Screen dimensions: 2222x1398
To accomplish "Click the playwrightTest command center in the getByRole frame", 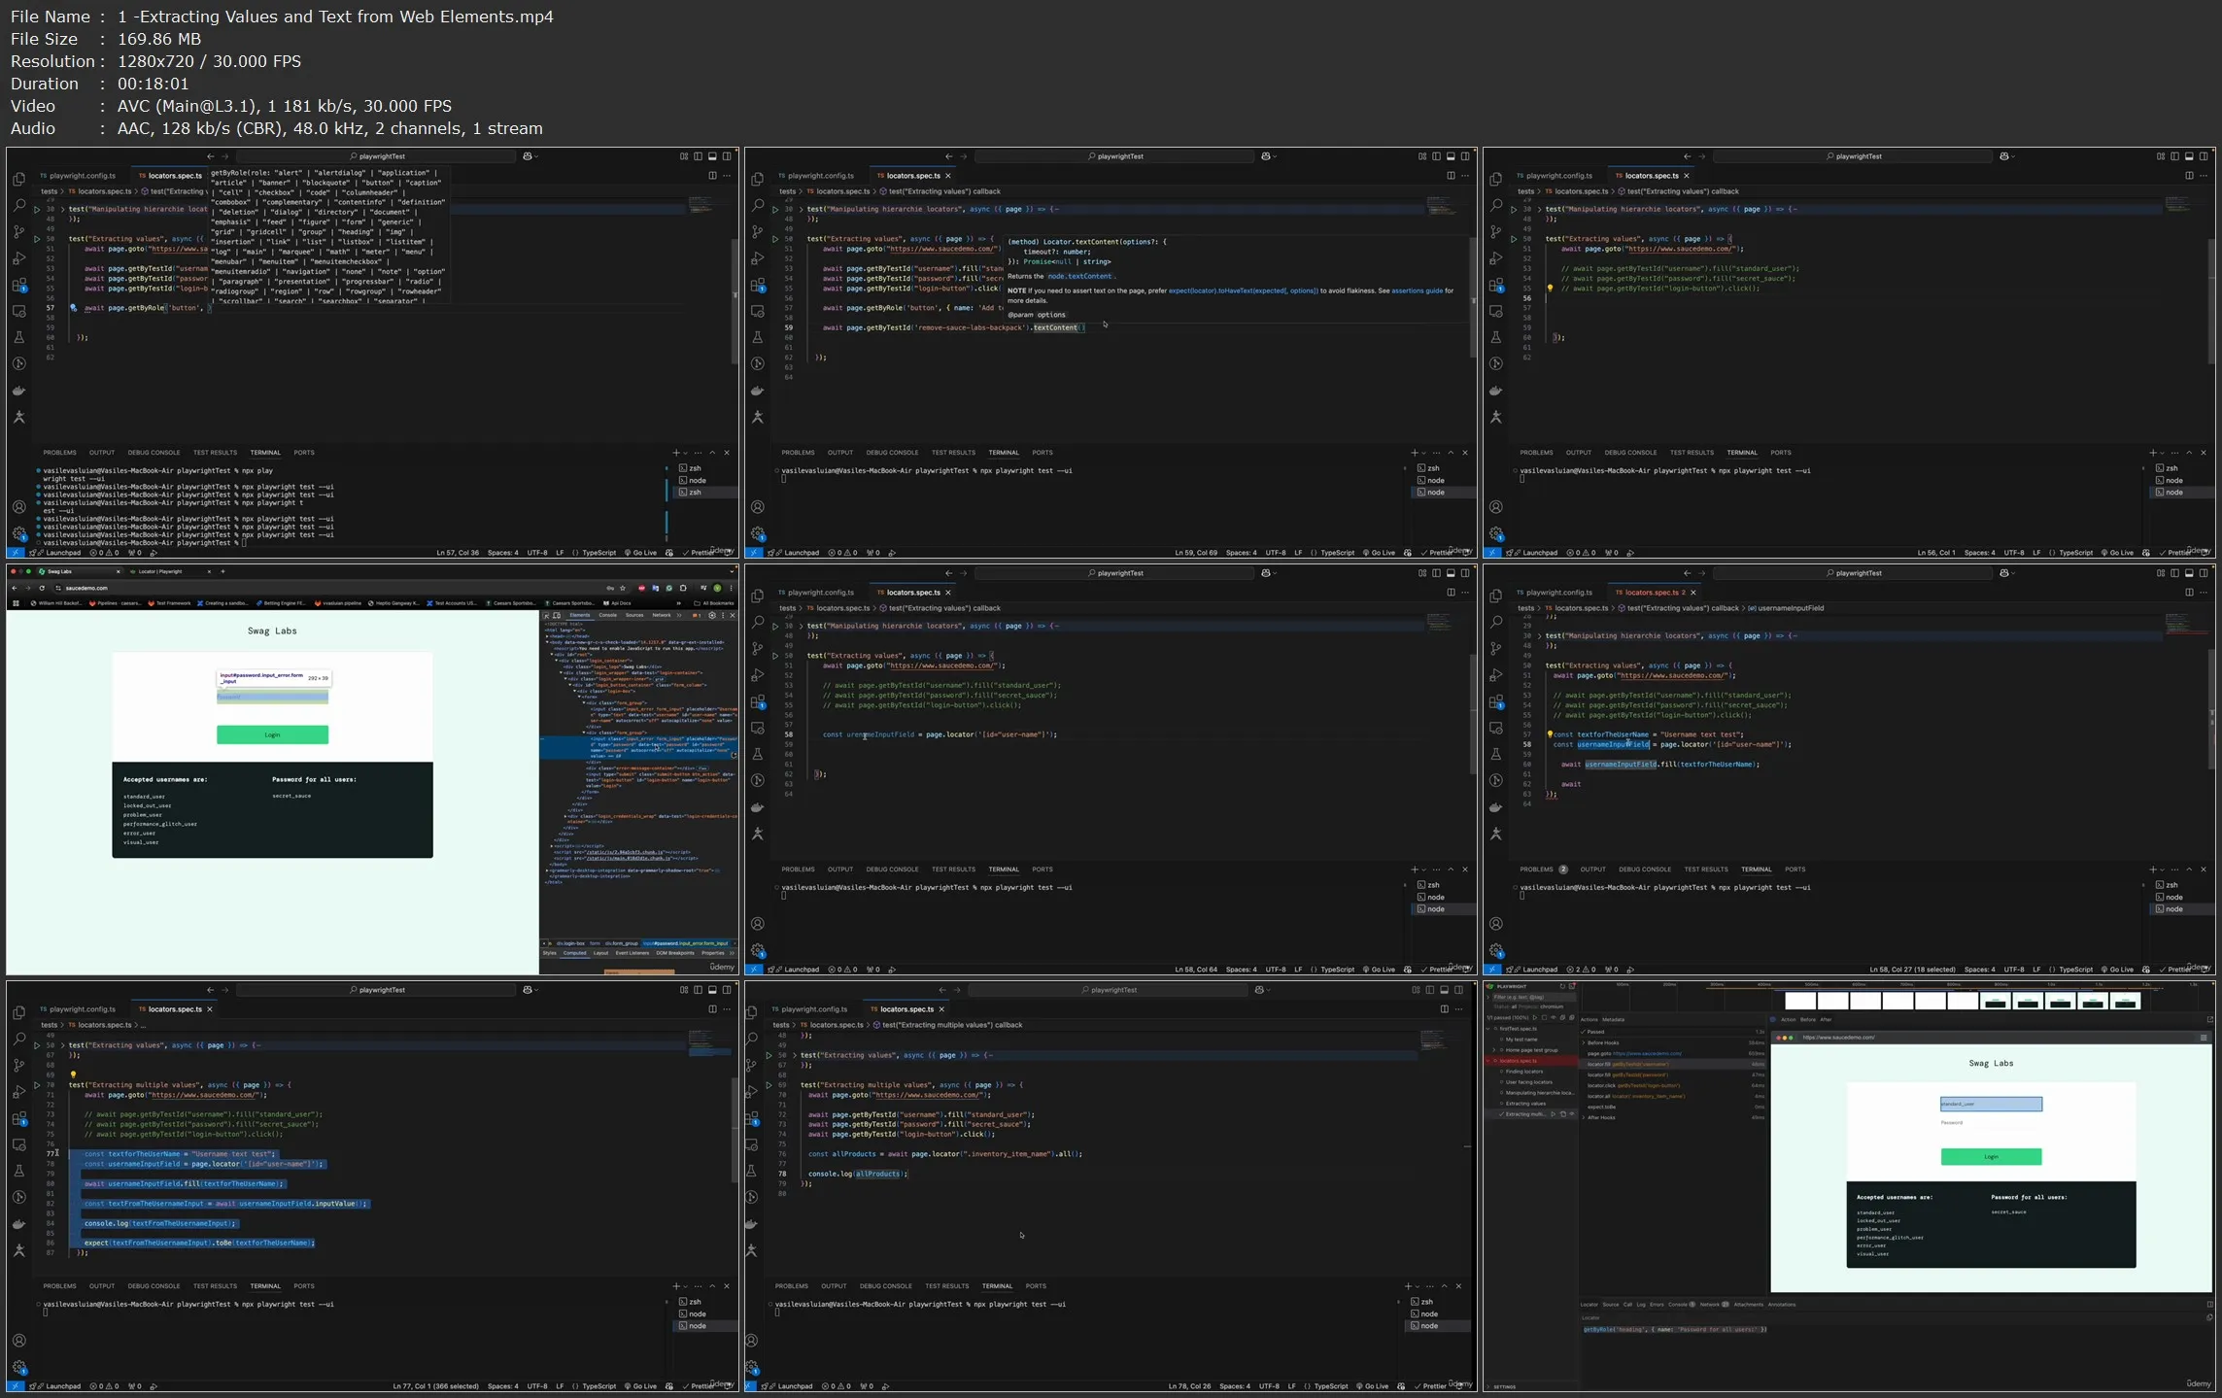I will [376, 156].
